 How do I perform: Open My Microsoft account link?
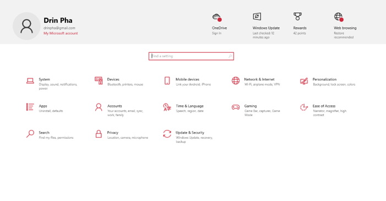61,33
